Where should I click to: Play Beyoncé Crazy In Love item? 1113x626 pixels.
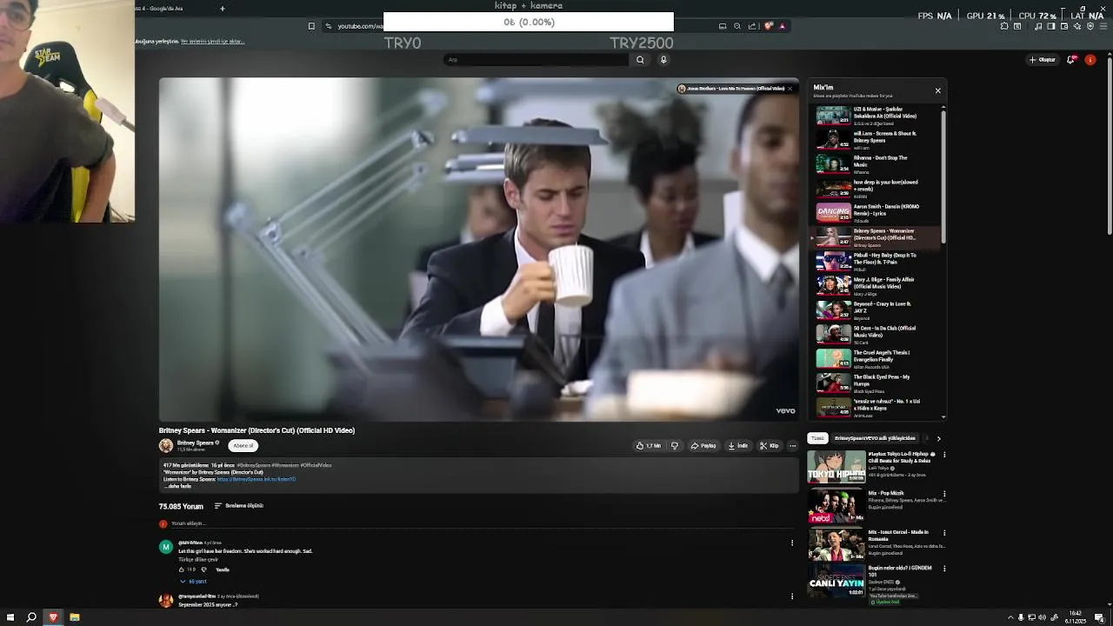(x=876, y=310)
